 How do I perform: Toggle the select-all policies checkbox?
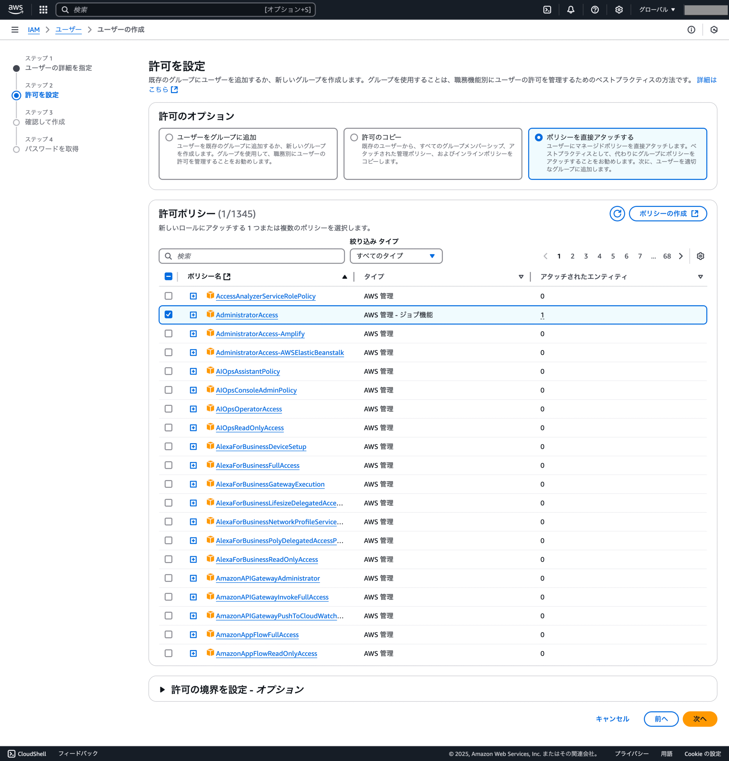pyautogui.click(x=169, y=276)
